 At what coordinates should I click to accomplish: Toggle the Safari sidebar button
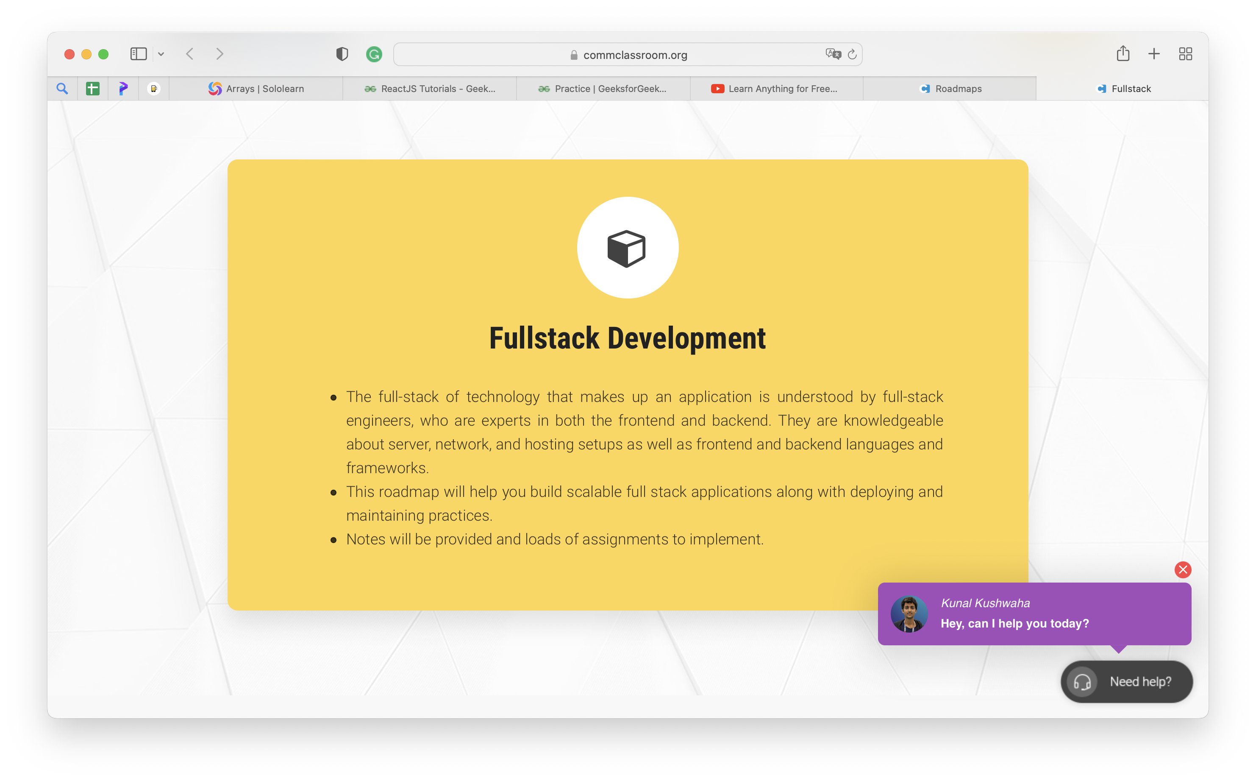pyautogui.click(x=138, y=54)
